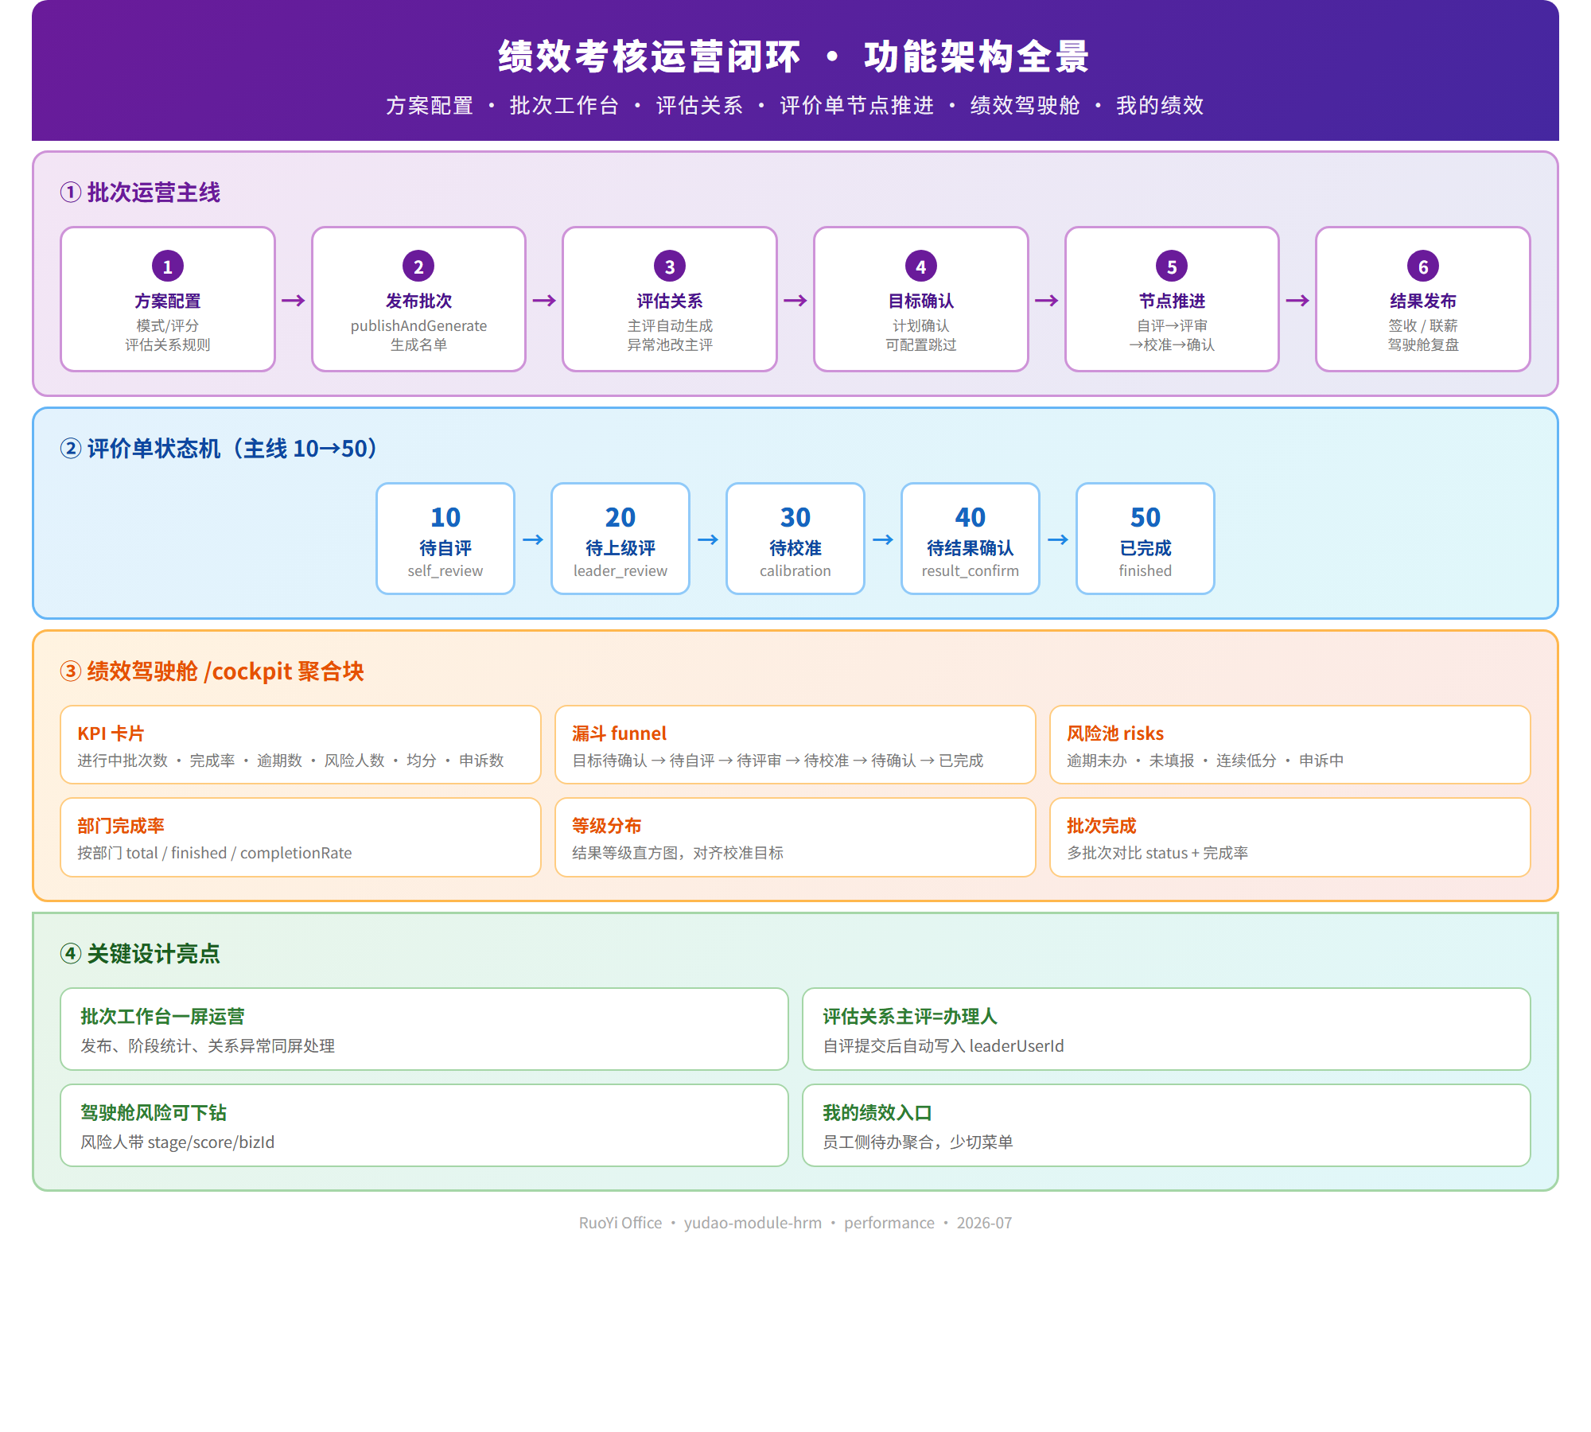Click the main title 绩效考核运营闭环
Viewport: 1591px width, 1432px height.
[649, 56]
